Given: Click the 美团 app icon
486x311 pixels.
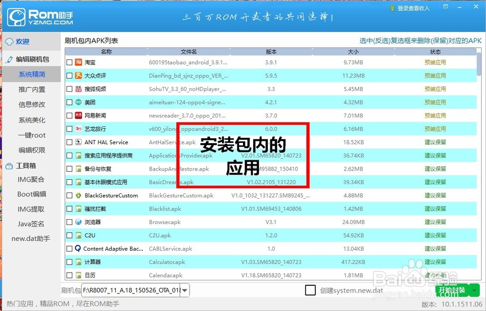Looking at the screenshot, I should point(78,102).
